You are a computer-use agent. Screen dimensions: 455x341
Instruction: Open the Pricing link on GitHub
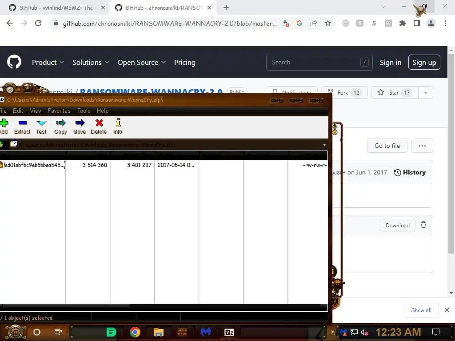click(184, 62)
